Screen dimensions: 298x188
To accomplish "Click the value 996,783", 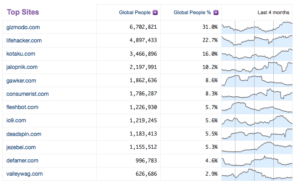I will click(x=146, y=161).
